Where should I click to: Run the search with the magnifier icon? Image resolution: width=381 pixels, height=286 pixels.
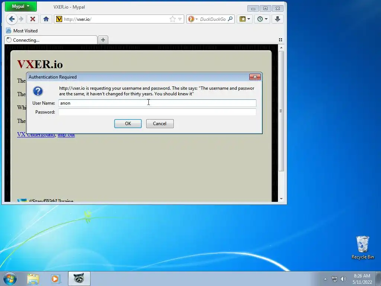(230, 19)
